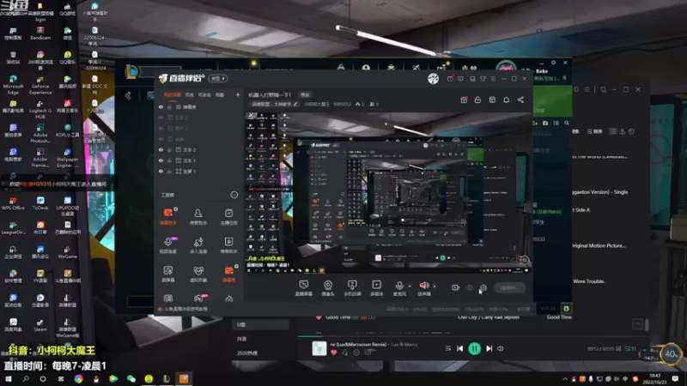The height and width of the screenshot is (386, 687).
Task: Open the phone screen mirroring source
Action: pos(352,288)
